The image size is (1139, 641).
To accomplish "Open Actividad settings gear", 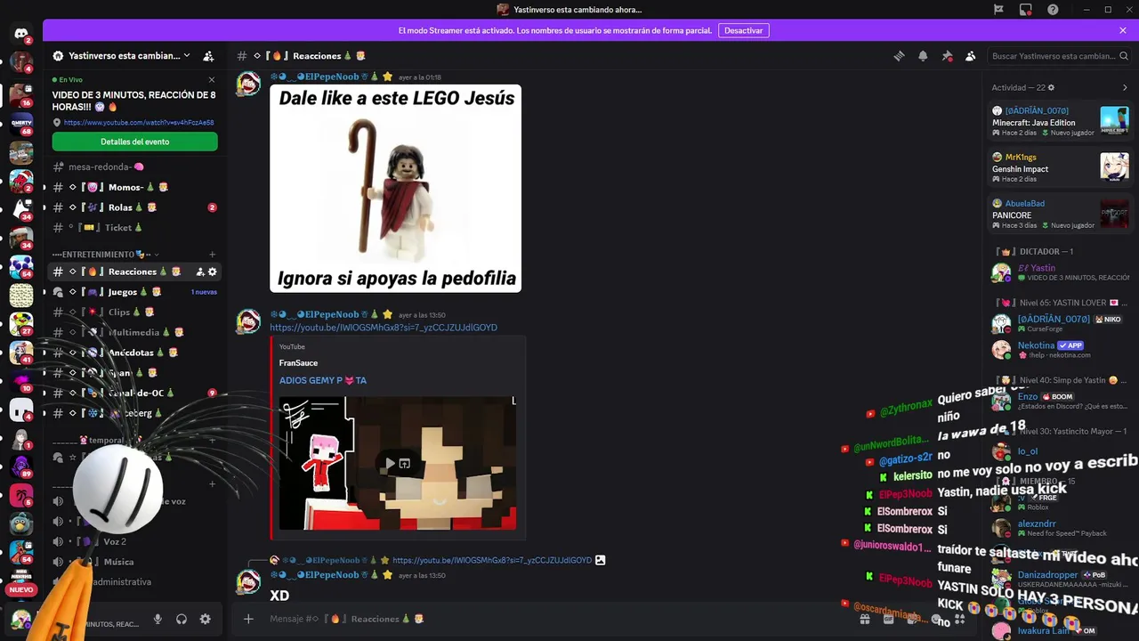I will pyautogui.click(x=1051, y=87).
